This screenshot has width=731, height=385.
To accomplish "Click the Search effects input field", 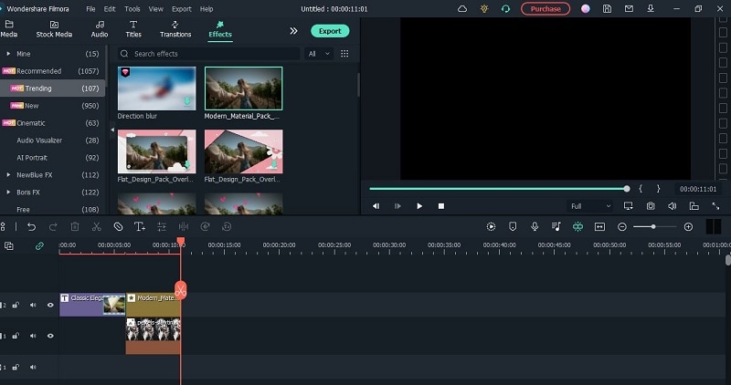I will [x=208, y=54].
